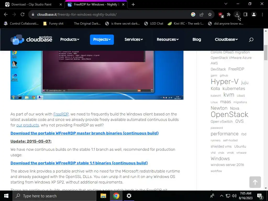Image resolution: width=268 pixels, height=201 pixels.
Task: Click the Open vSwitch tag
Action: click(222, 121)
